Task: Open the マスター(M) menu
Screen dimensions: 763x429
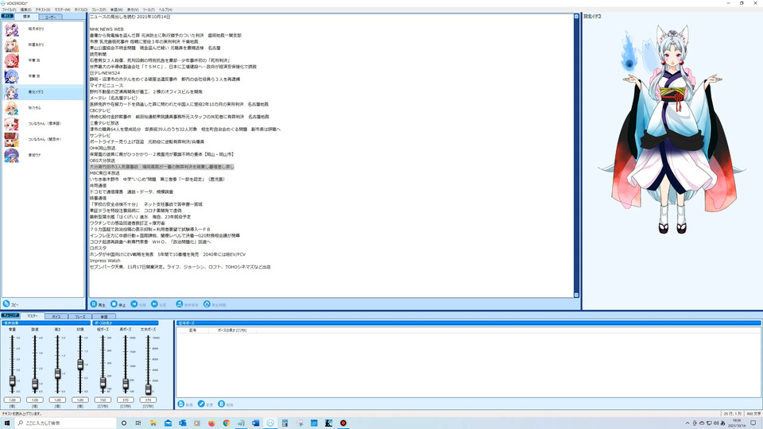Action: tap(62, 10)
